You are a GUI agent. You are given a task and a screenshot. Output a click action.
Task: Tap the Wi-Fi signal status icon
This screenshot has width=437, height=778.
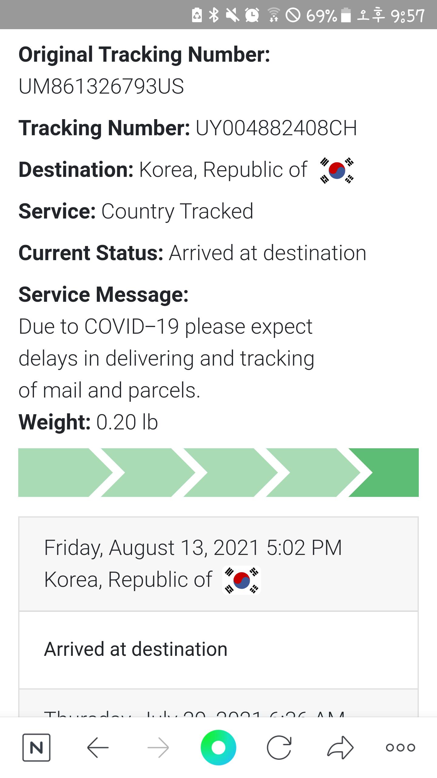click(273, 15)
